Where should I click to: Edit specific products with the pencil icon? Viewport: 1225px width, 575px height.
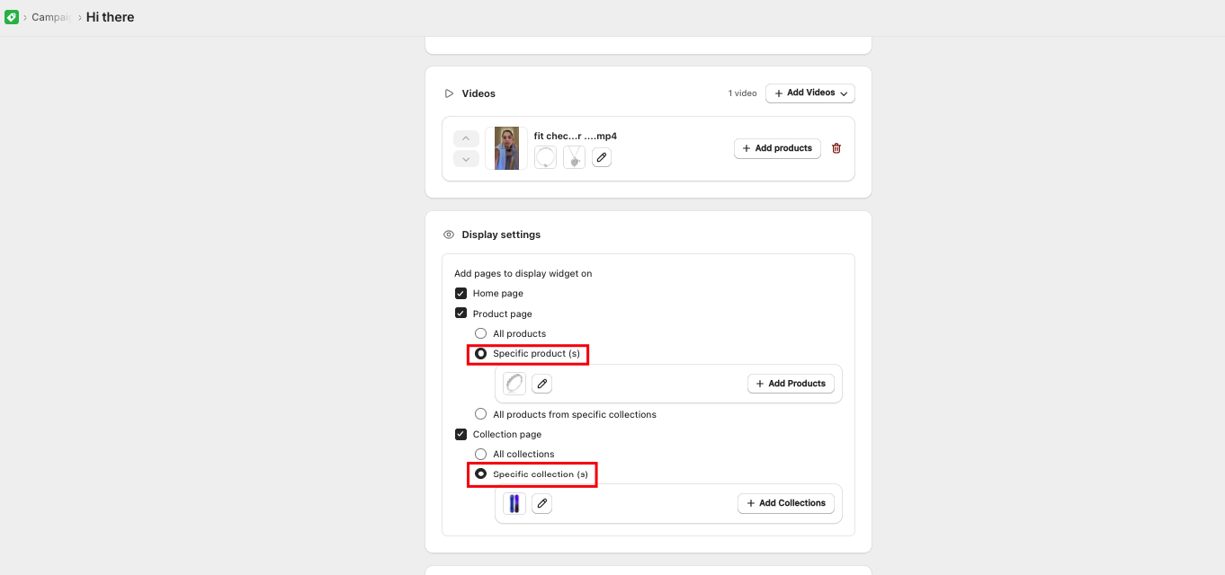541,384
